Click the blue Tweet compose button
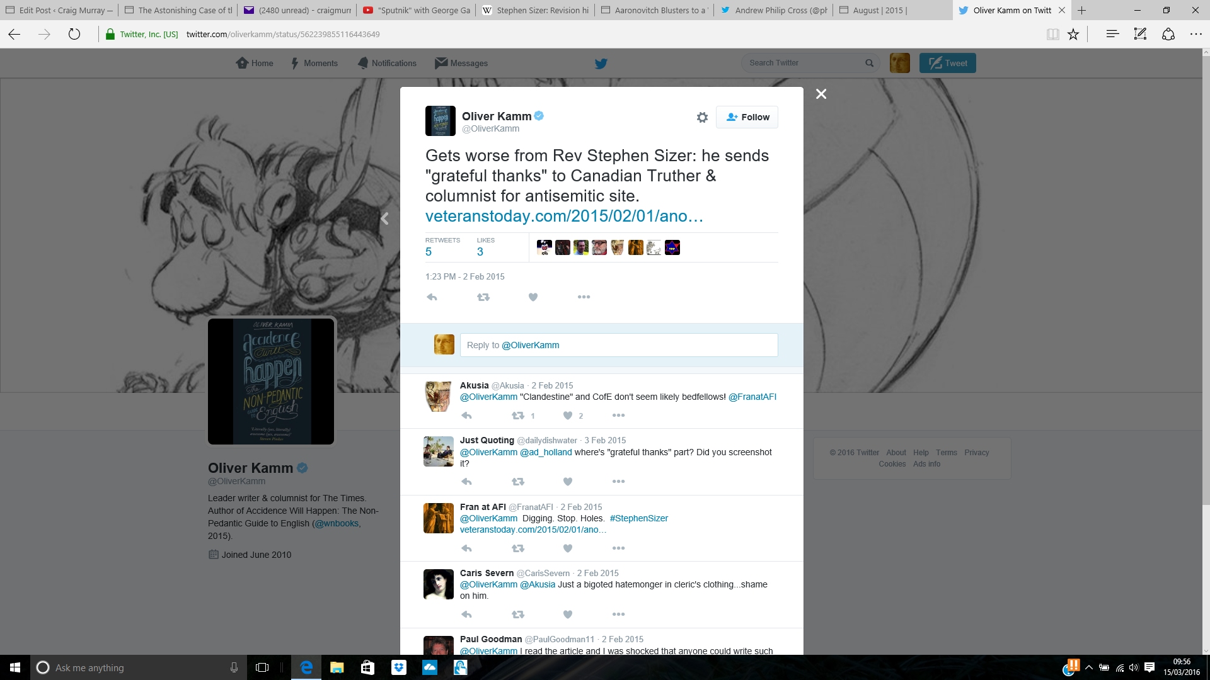The image size is (1210, 680). pyautogui.click(x=947, y=63)
